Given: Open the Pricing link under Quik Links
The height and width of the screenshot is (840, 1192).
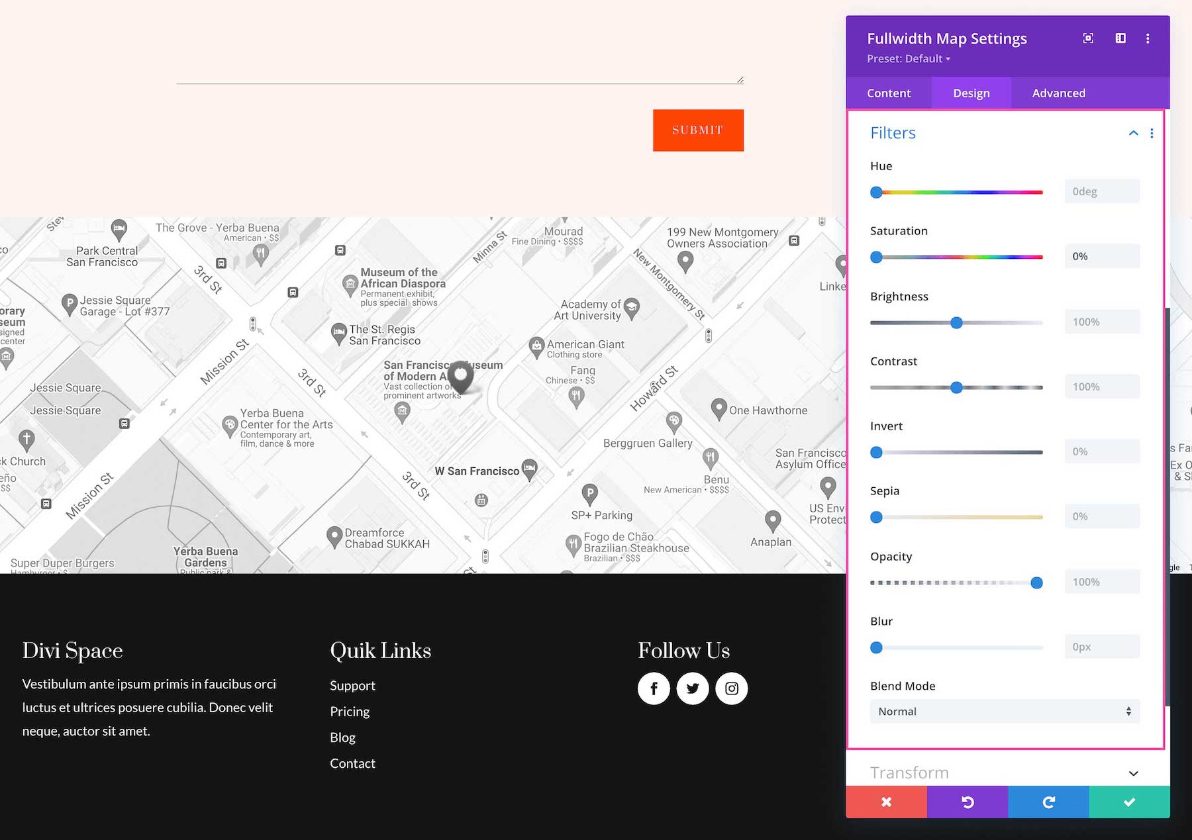Looking at the screenshot, I should [350, 711].
